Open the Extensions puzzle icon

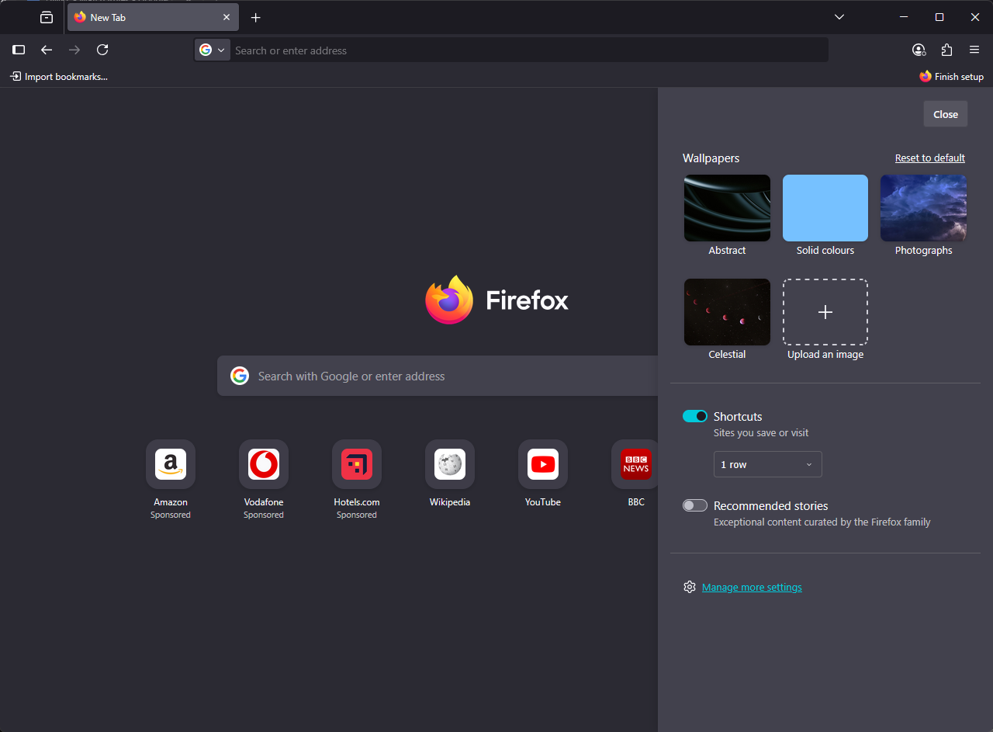(x=946, y=50)
